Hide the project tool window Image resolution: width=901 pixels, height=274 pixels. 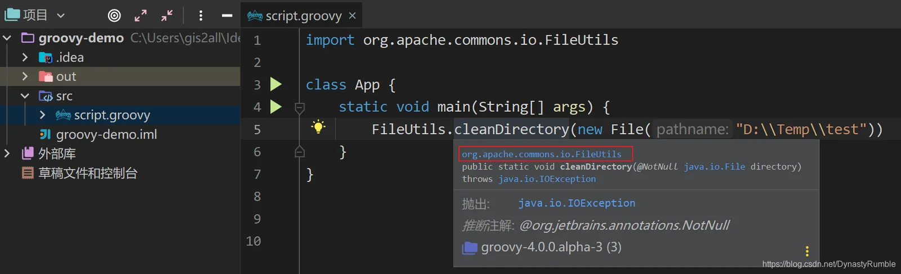(x=227, y=16)
